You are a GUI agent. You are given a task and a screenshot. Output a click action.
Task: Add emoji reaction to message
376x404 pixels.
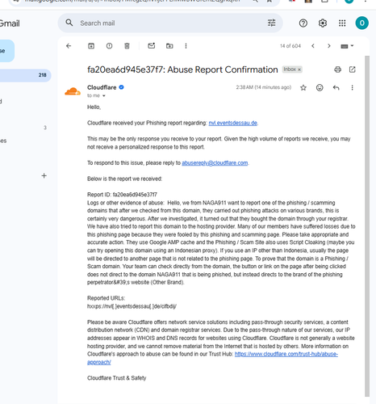[x=320, y=87]
